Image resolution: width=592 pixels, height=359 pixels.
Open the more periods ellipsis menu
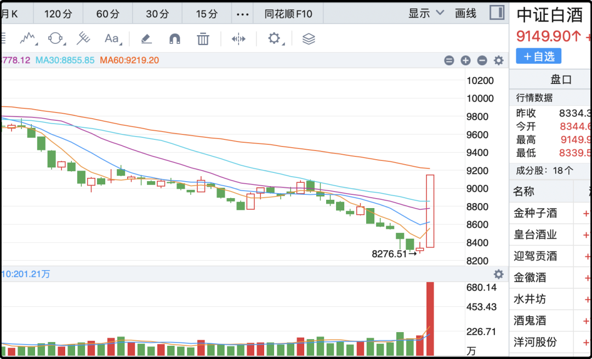click(242, 14)
